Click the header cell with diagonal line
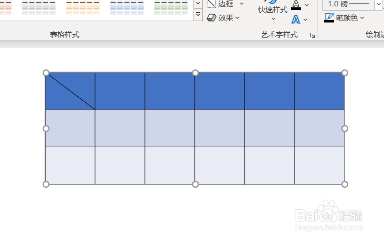The height and width of the screenshot is (241, 384). 71,91
